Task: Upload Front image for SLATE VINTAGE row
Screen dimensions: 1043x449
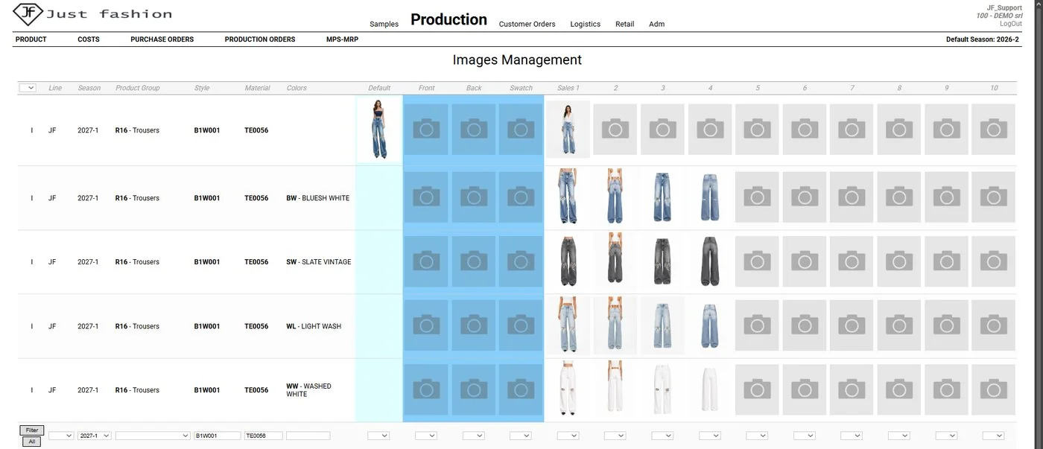Action: [426, 261]
